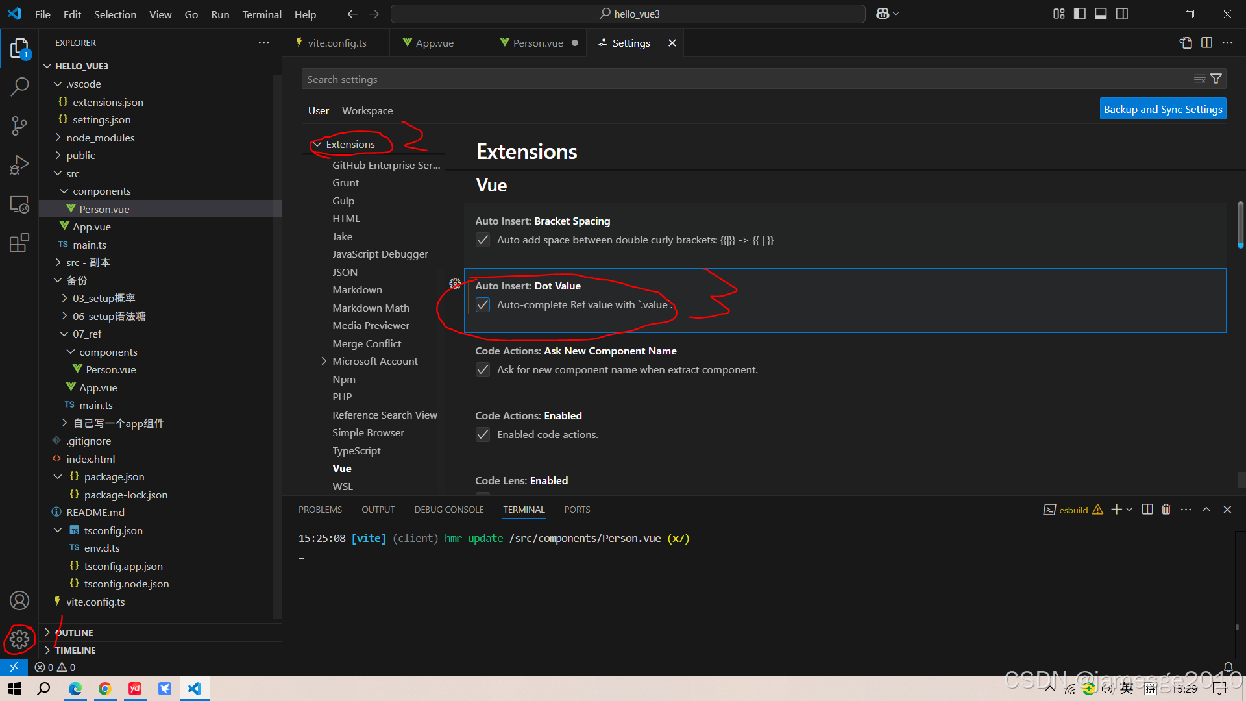The image size is (1246, 701).
Task: Toggle Enabled code actions checkbox
Action: pyautogui.click(x=483, y=435)
